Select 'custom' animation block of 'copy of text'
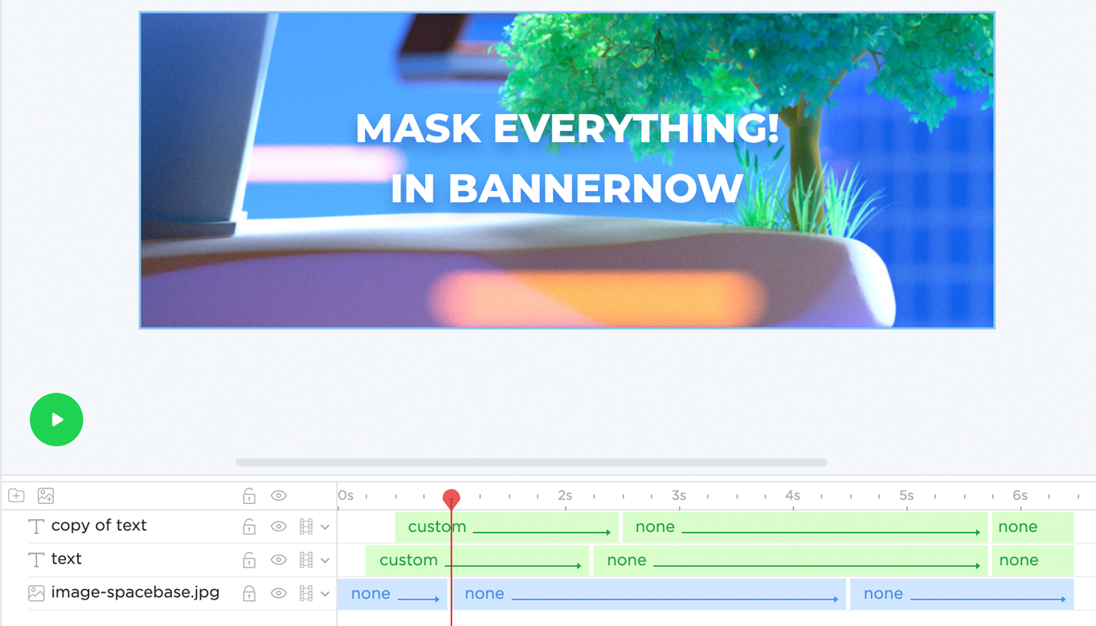 [x=507, y=527]
